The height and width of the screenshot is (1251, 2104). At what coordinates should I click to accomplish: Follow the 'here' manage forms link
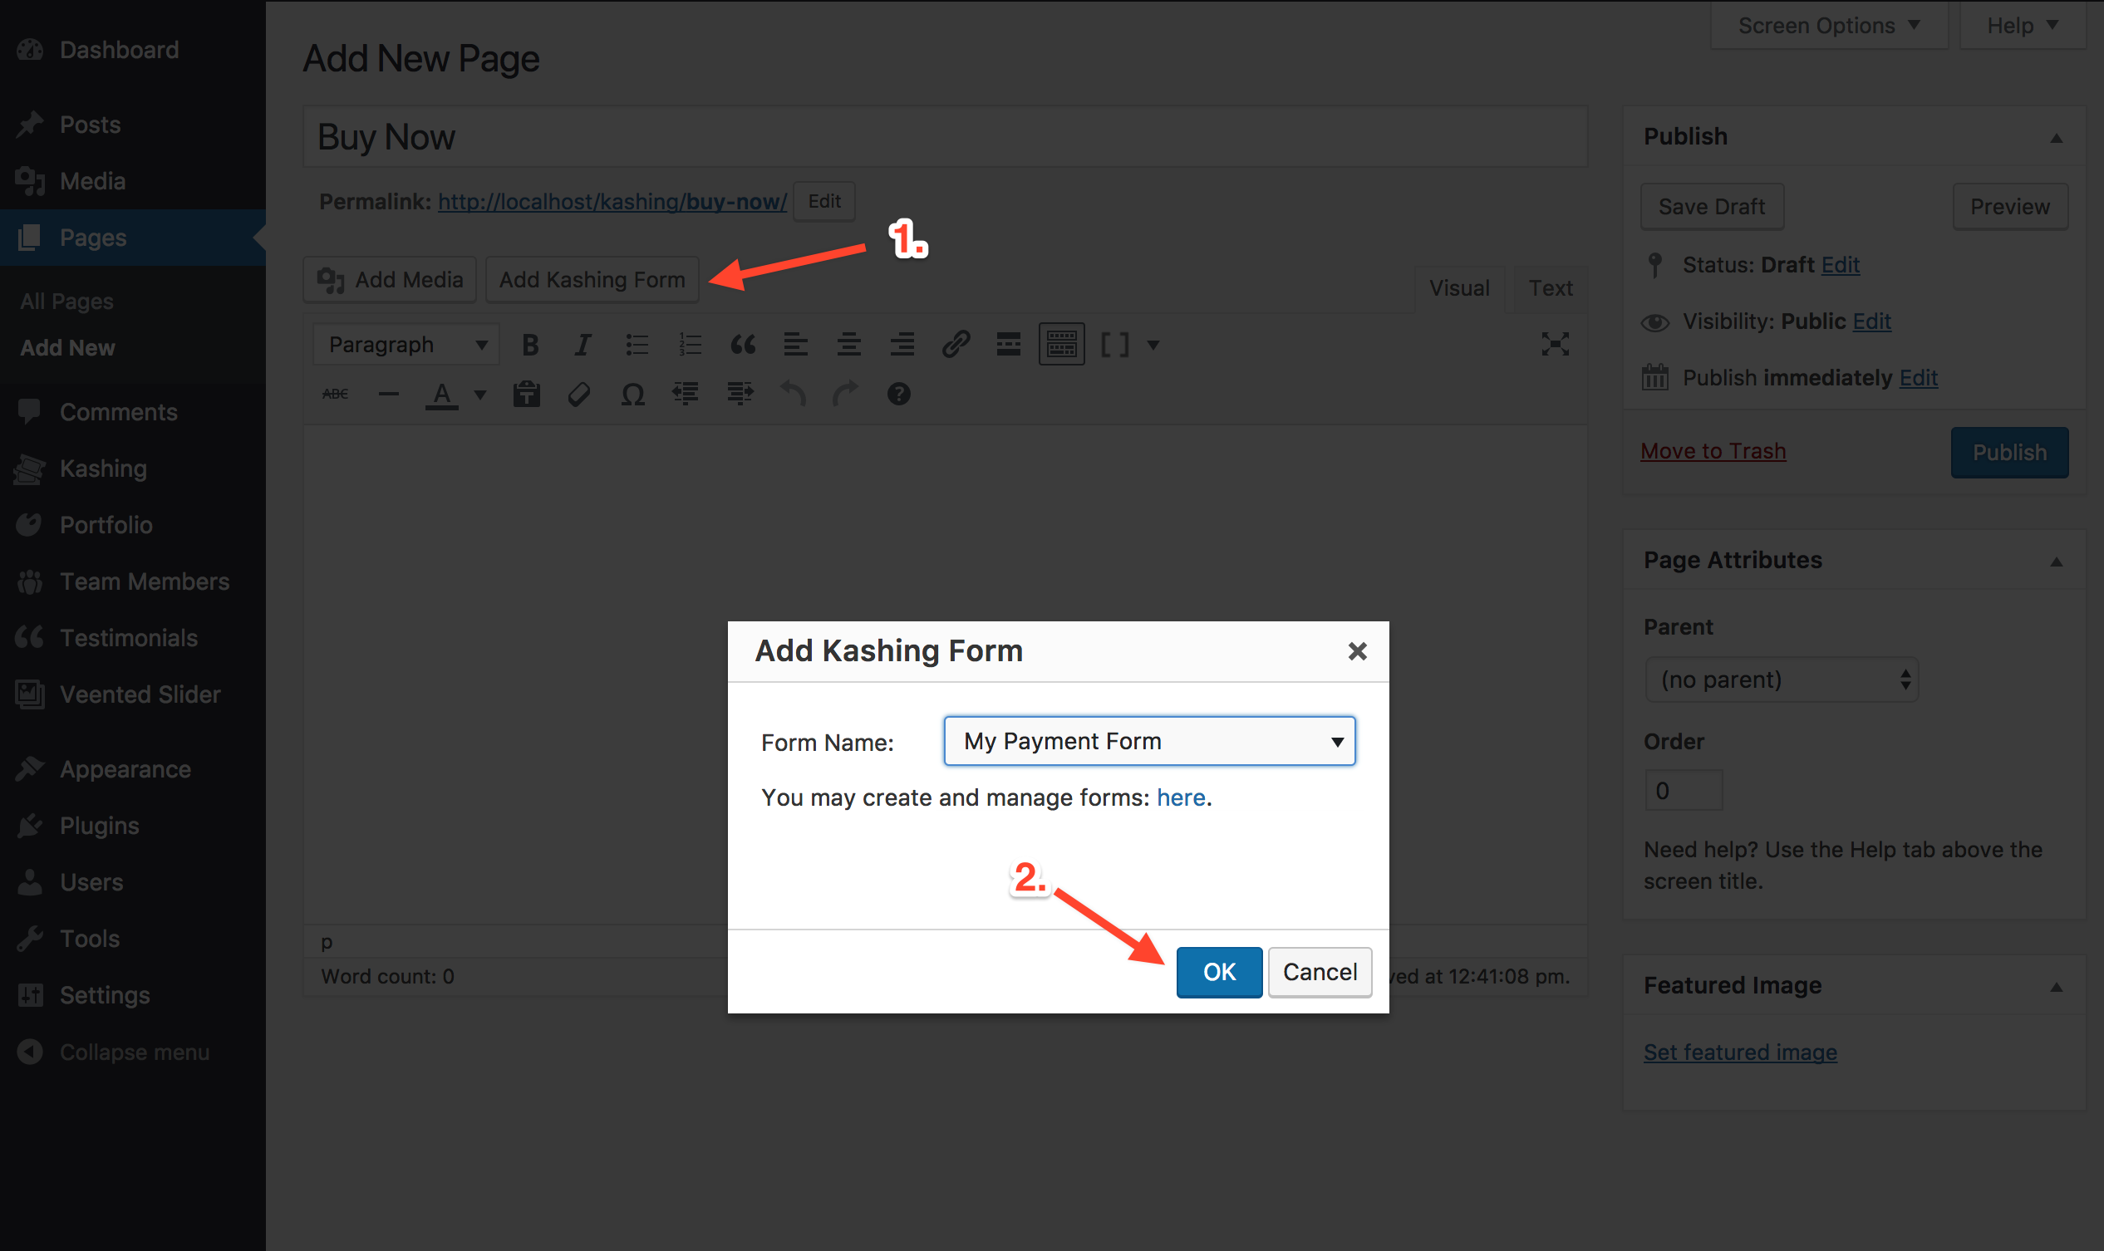1181,797
